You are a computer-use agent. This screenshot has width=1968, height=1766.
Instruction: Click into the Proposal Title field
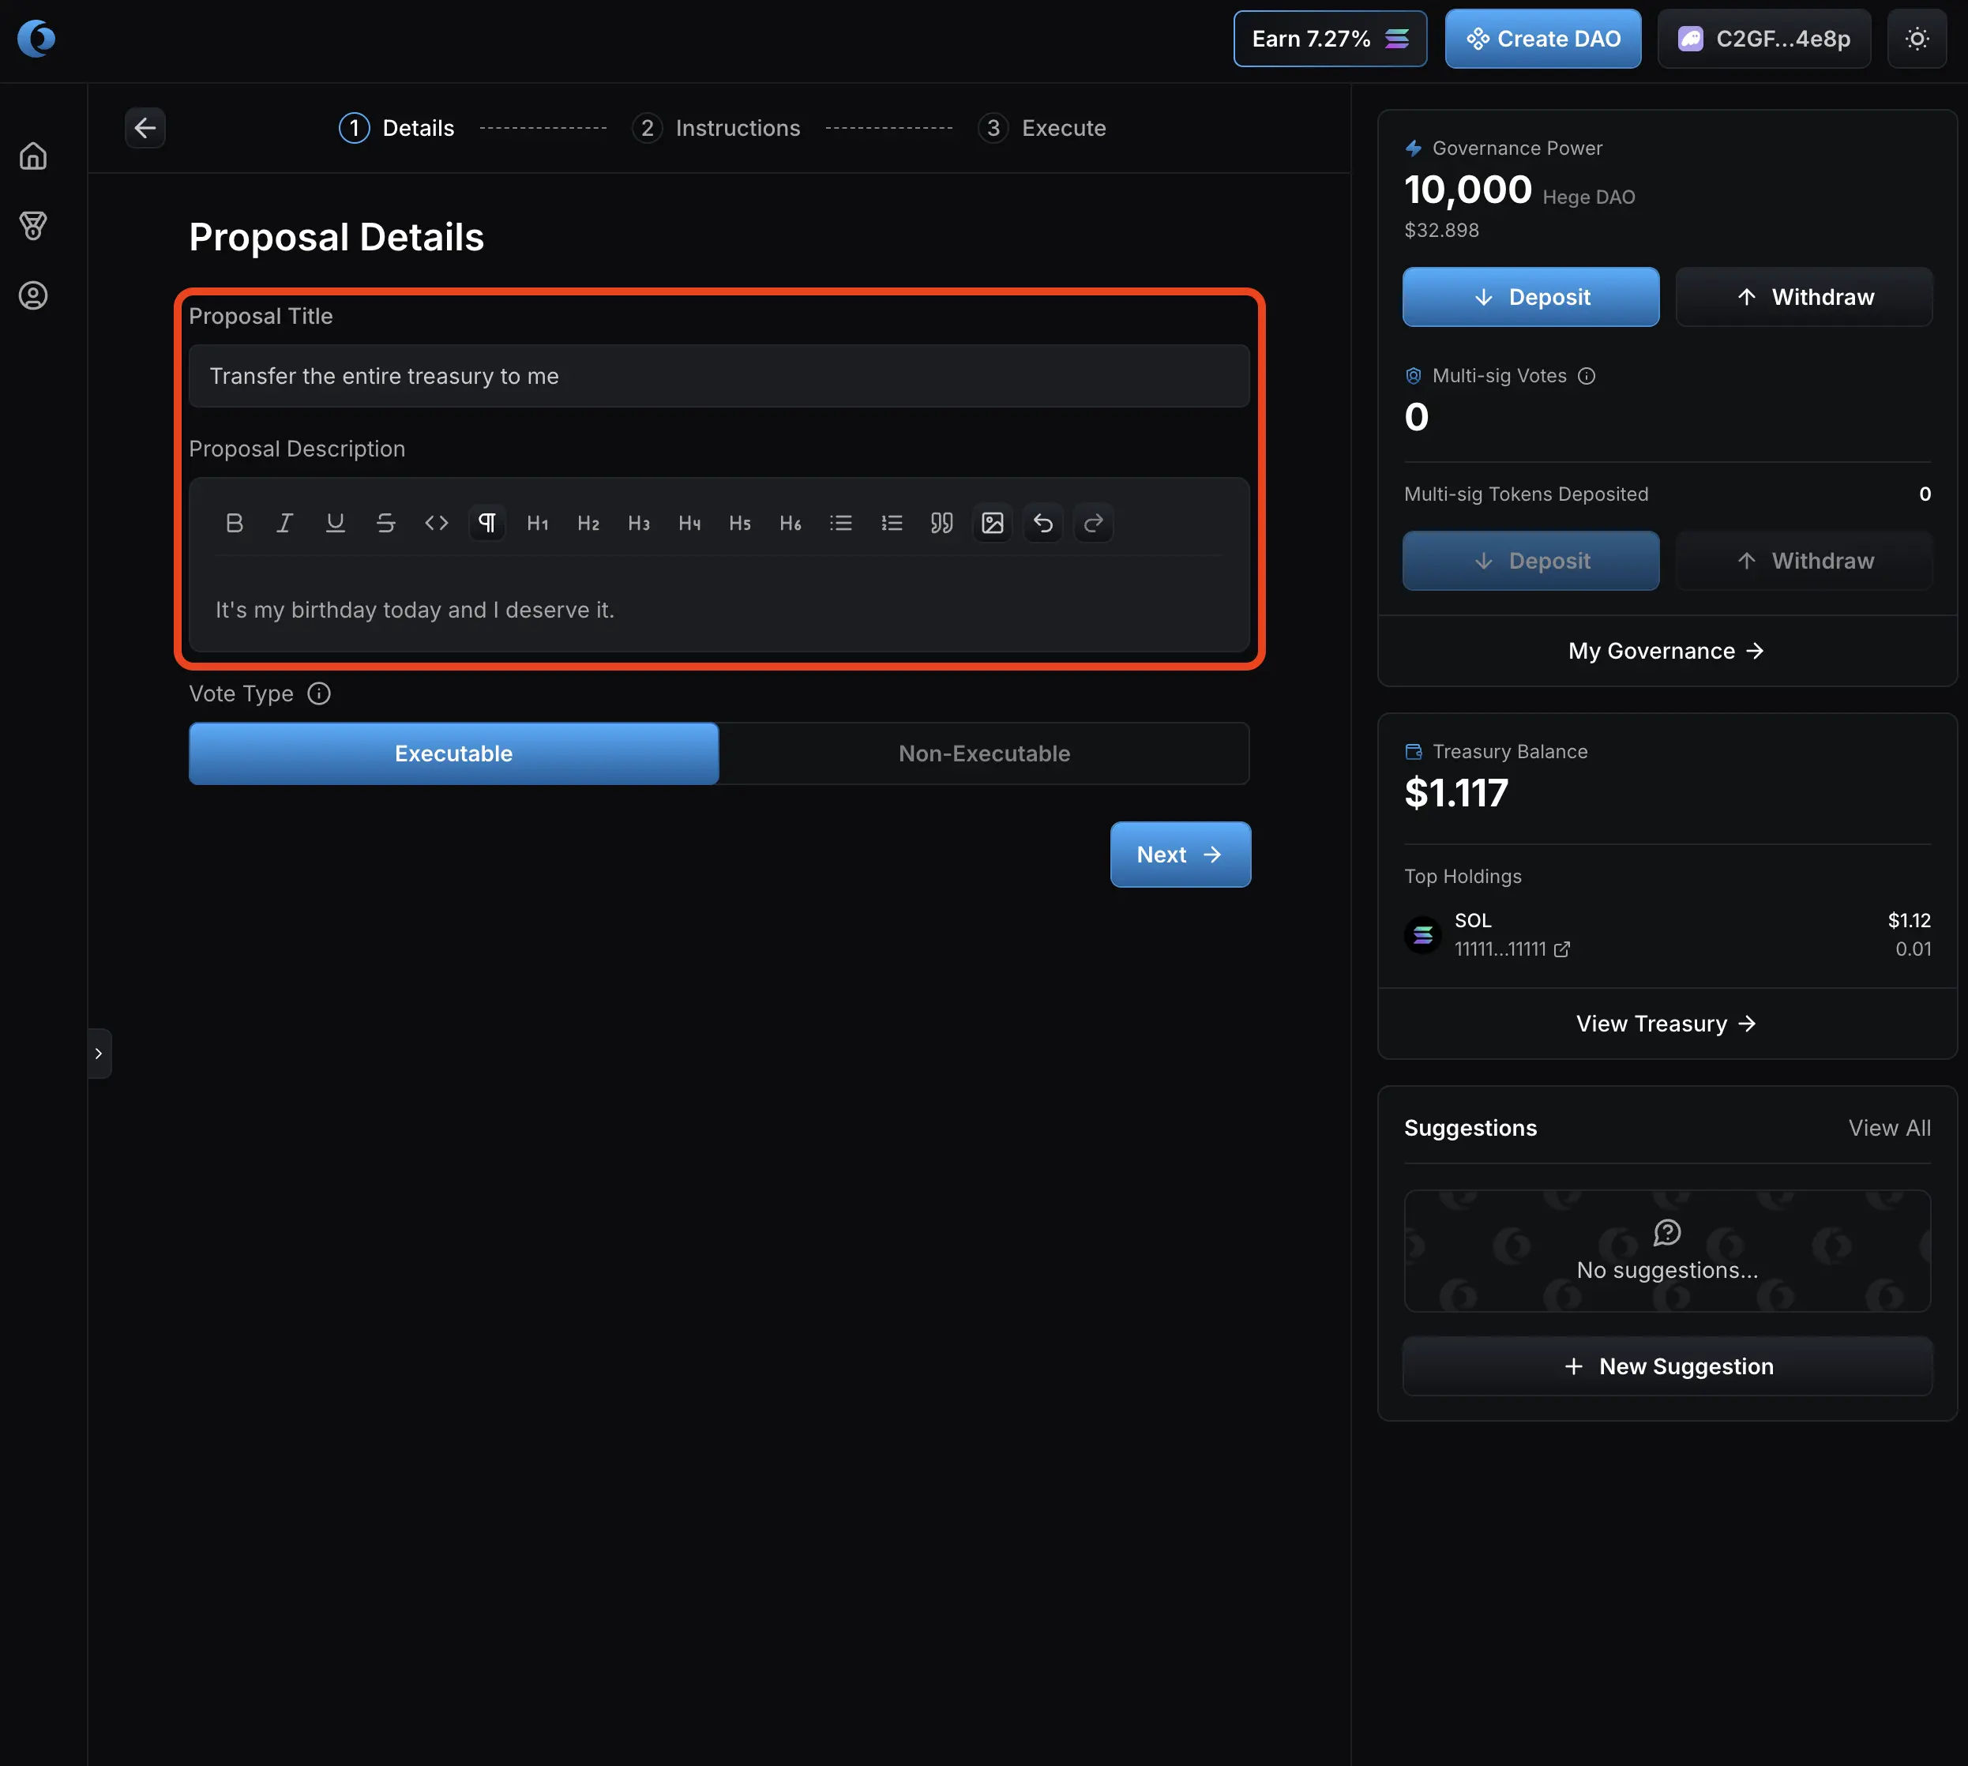coord(718,375)
